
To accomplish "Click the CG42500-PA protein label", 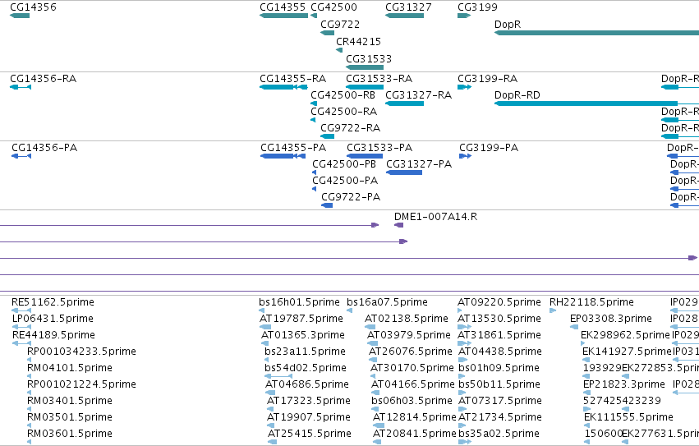I will pos(345,181).
